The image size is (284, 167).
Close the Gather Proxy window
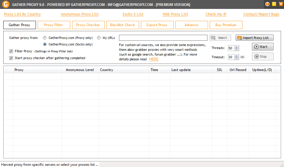coord(281,4)
